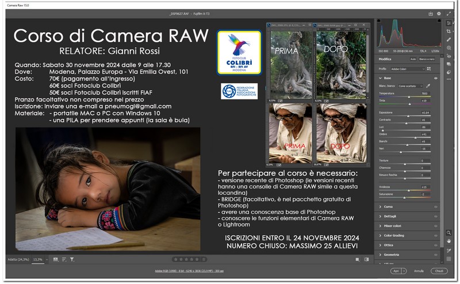Toggle visibility eye of Geometria panel
This screenshot has width=460, height=284.
click(436, 255)
